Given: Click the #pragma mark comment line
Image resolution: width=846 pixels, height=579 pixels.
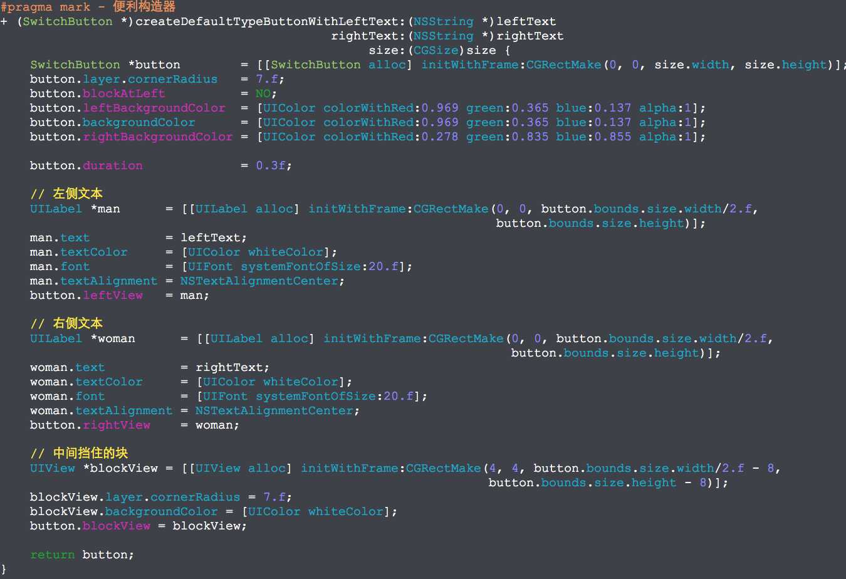Looking at the screenshot, I should tap(88, 7).
